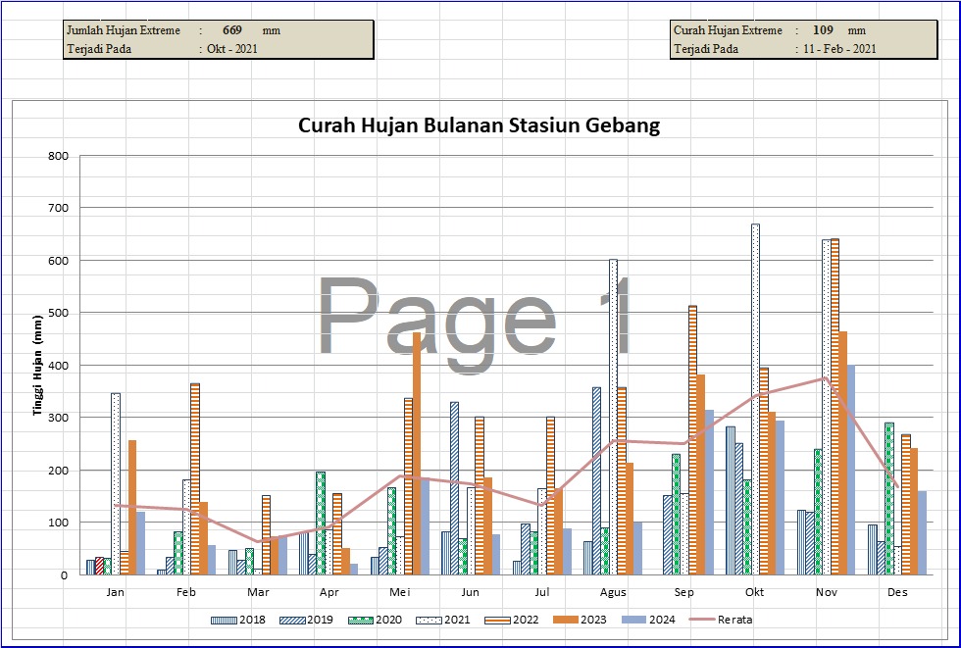
Task: Select the cell with value 109
Action: 823,30
